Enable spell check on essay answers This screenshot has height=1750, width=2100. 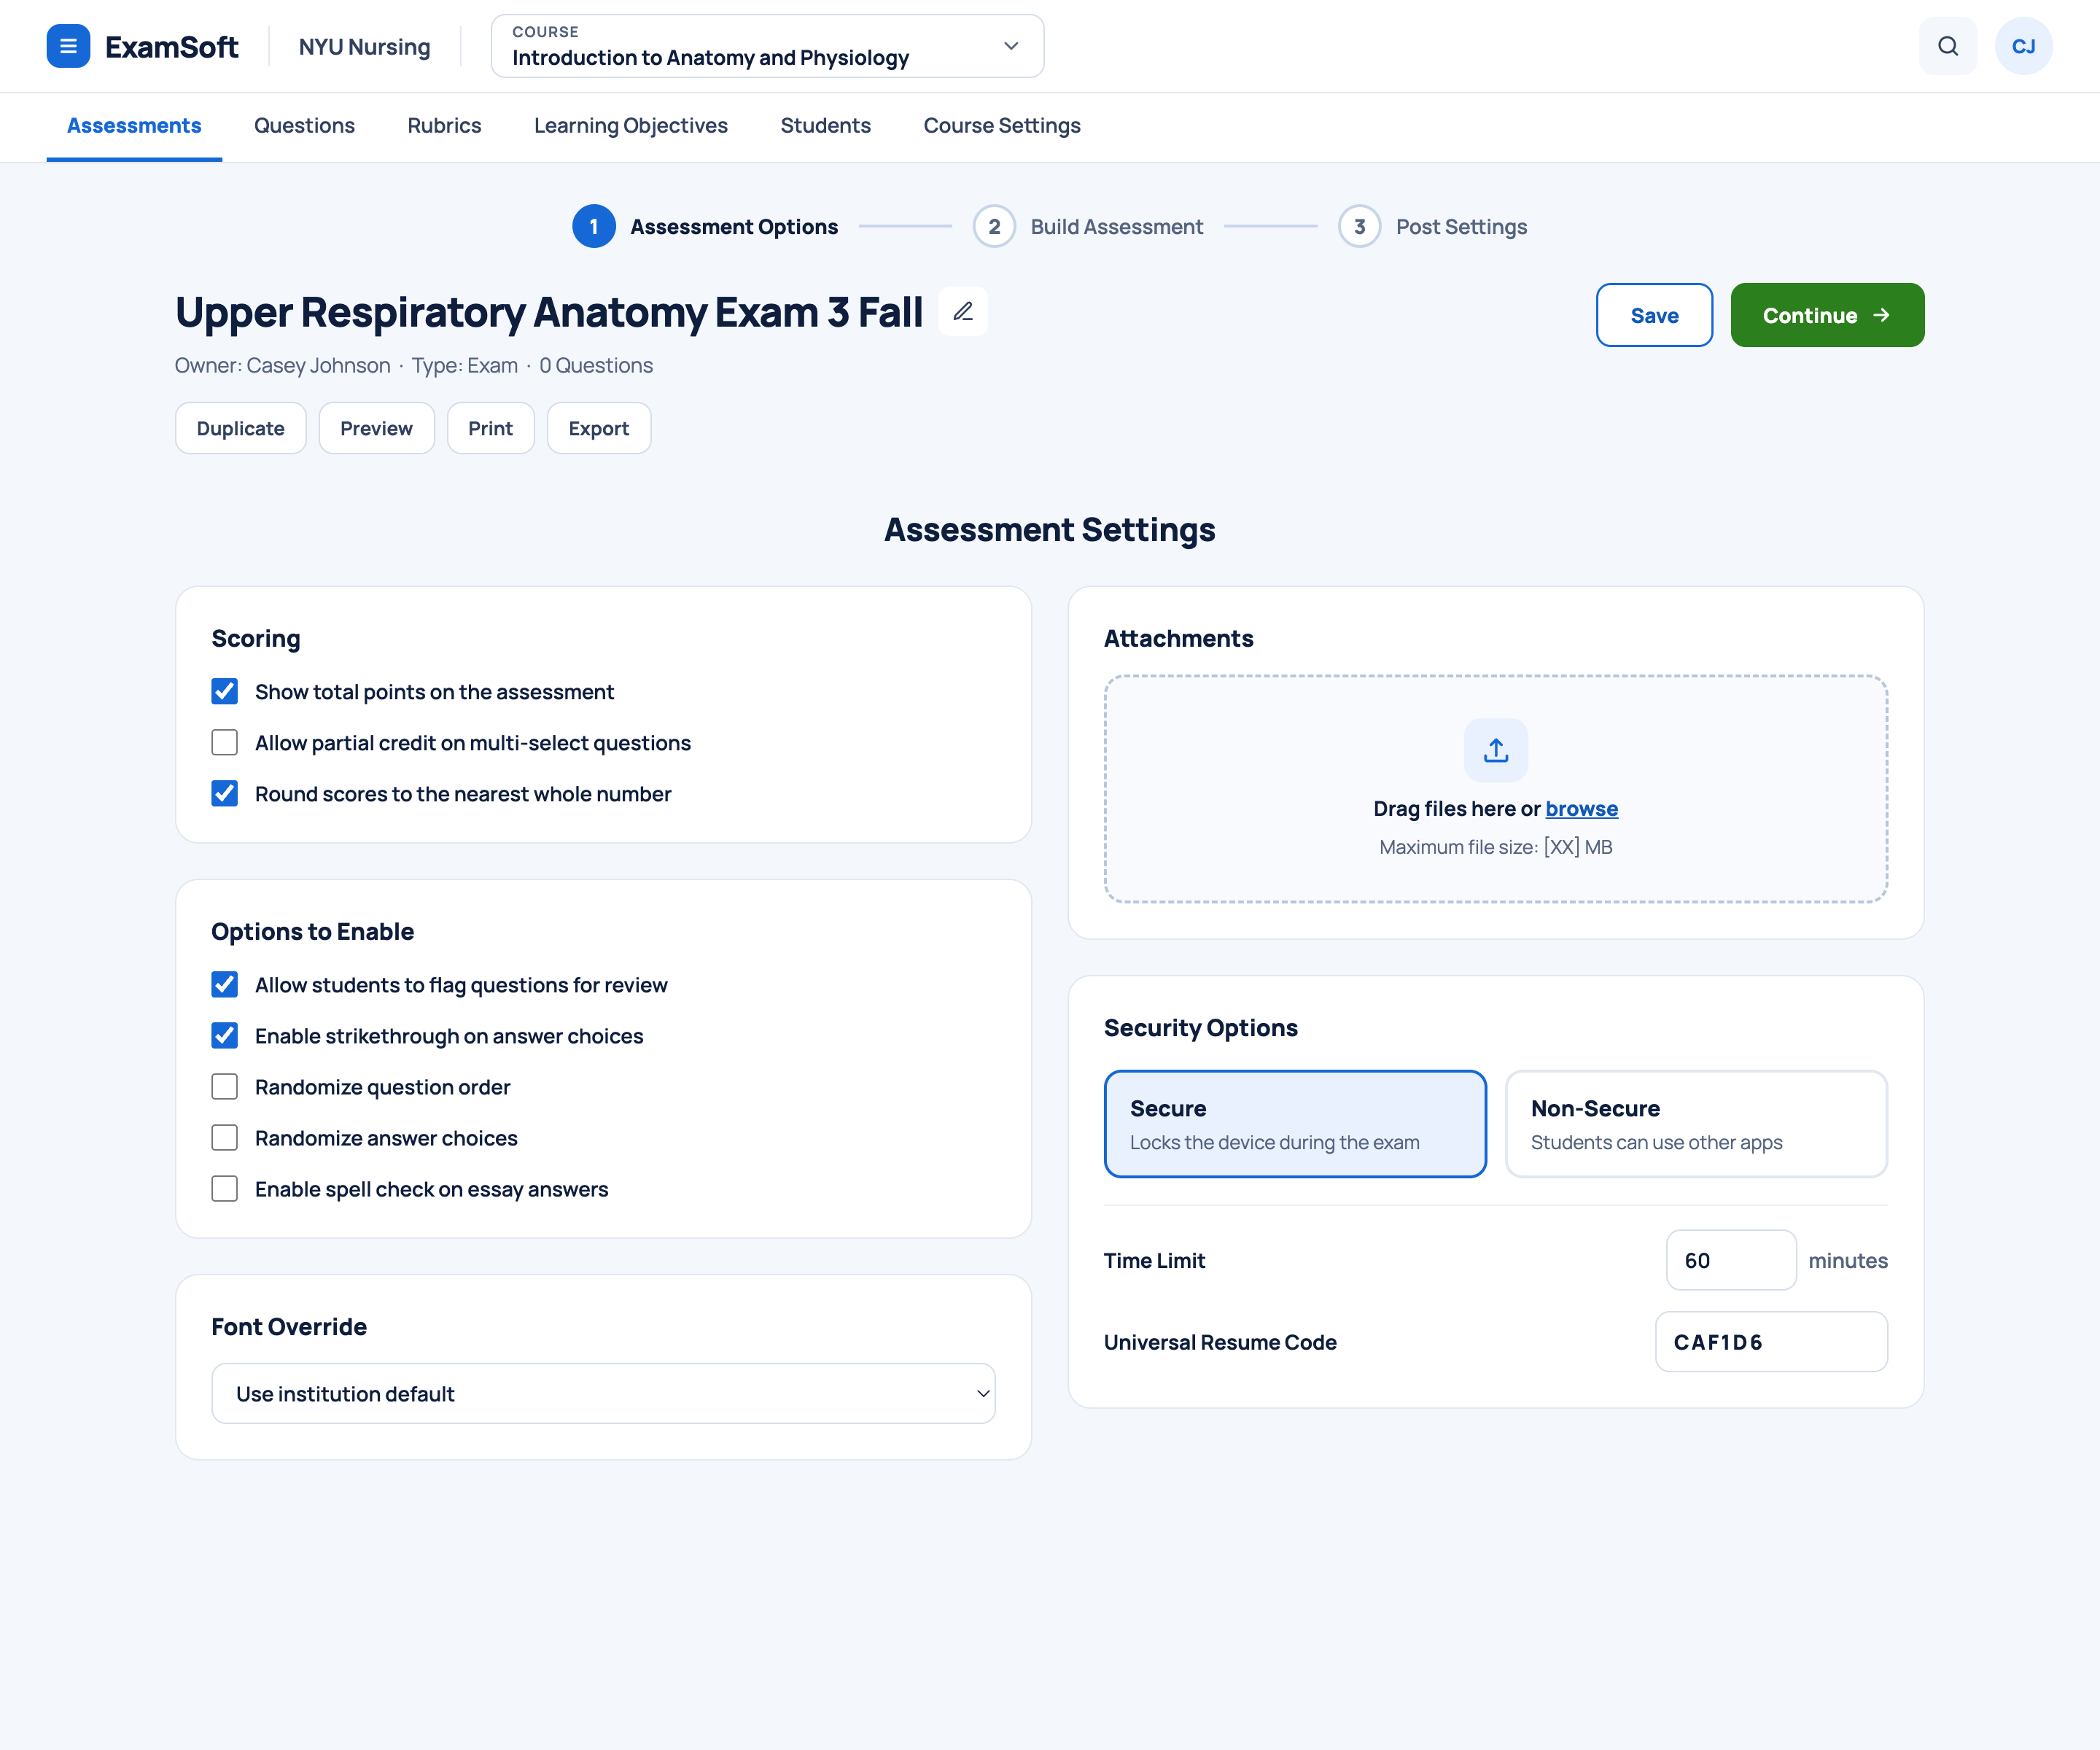click(x=225, y=1189)
